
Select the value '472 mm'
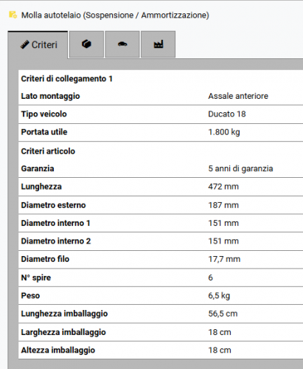click(x=223, y=187)
